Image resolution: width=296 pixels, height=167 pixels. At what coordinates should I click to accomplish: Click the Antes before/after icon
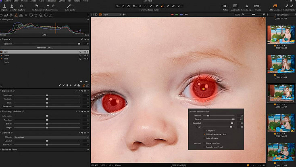(224, 6)
